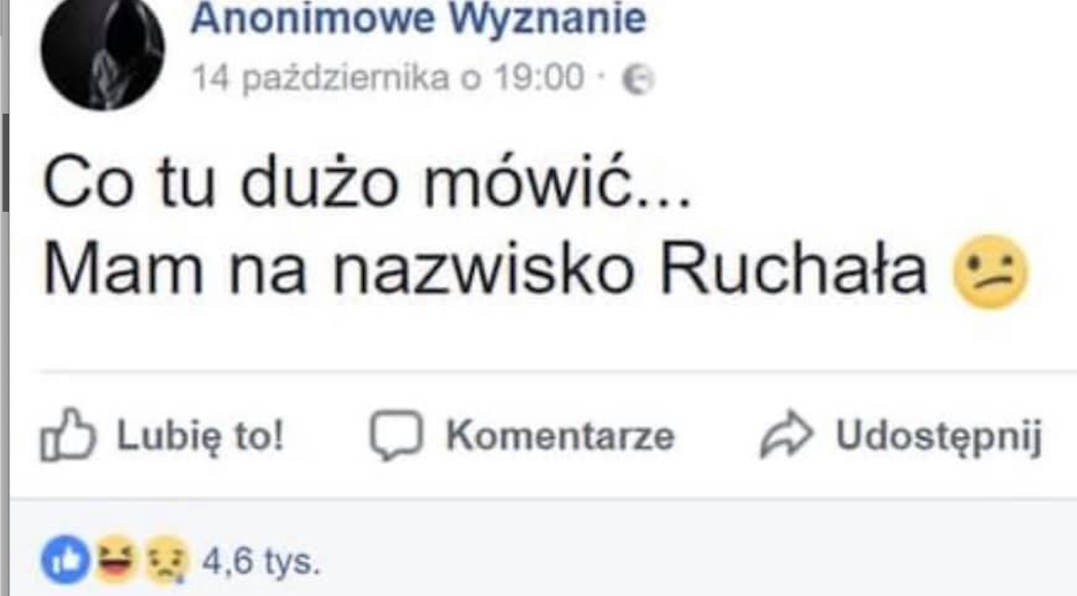The height and width of the screenshot is (596, 1077).
Task: Click the Lubię to! label
Action: click(x=201, y=435)
